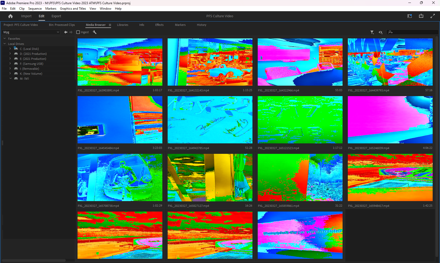Expand the D: (2021 Production) drive
This screenshot has width=440, height=263.
(10, 54)
